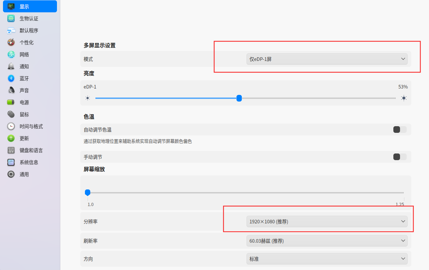429x270 pixels.
Task: Expand the 刷新率 dropdown 60.03赫兹
Action: point(327,241)
